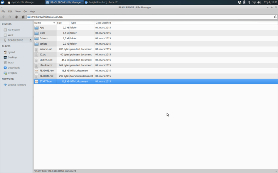Open the Wi-Fi network indicator

coord(254,2)
